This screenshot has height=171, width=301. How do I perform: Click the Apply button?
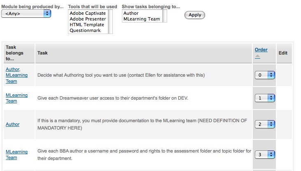click(x=195, y=15)
